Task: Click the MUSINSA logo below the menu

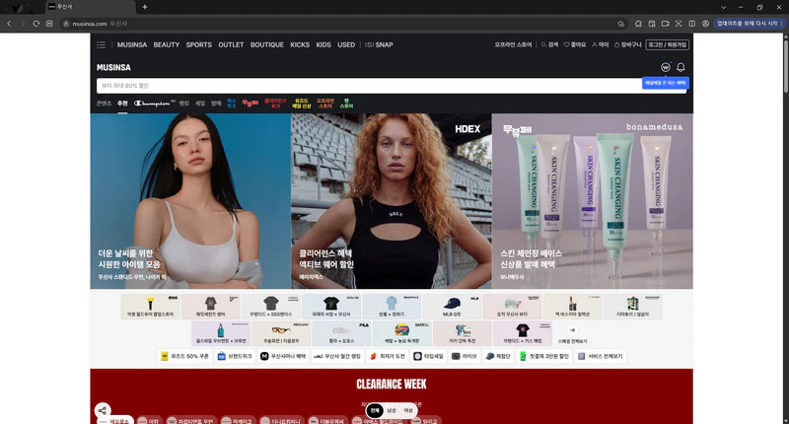Action: pyautogui.click(x=113, y=67)
